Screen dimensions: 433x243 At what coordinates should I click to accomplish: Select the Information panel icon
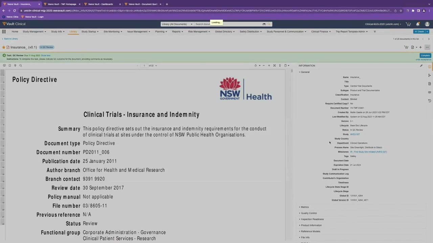(x=430, y=66)
